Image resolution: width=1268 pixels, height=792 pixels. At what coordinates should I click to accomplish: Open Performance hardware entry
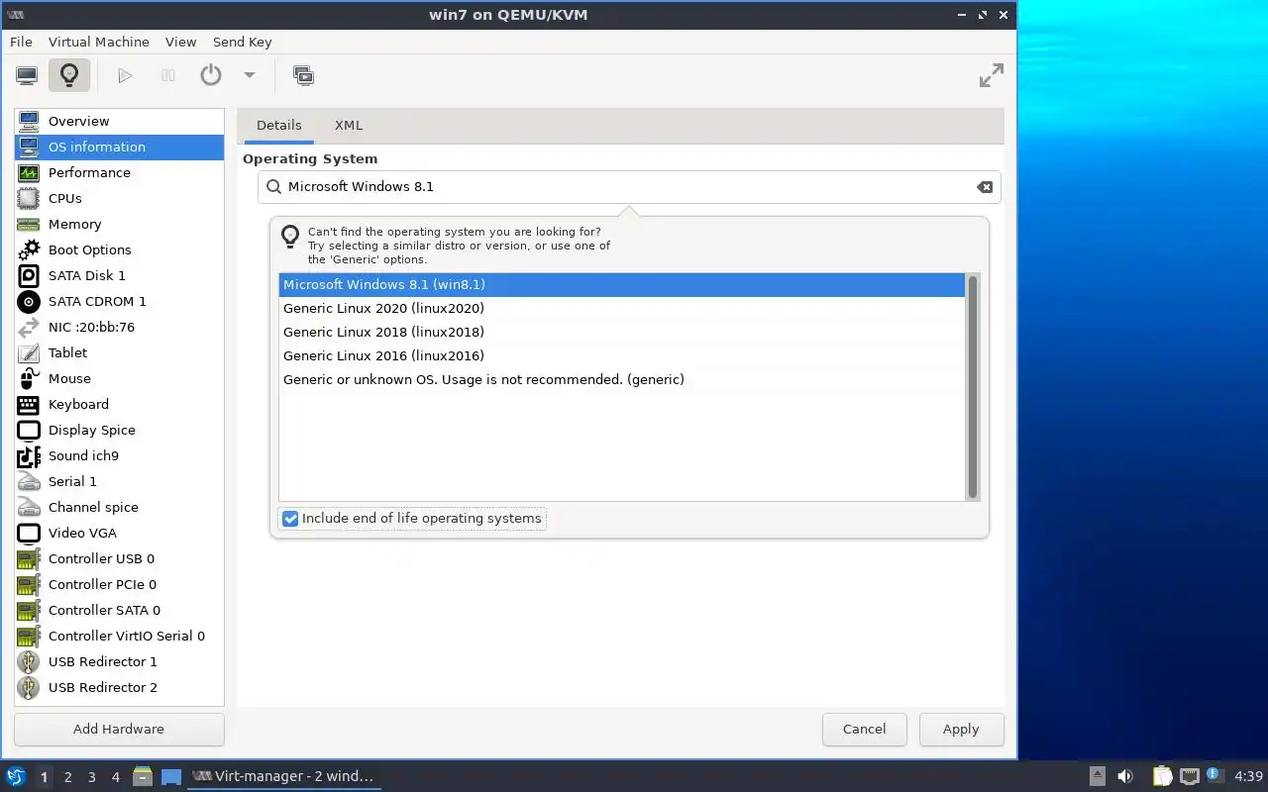[119, 172]
